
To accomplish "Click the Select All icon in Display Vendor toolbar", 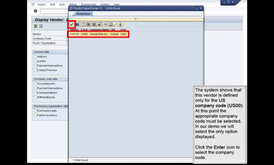I will [35, 26].
